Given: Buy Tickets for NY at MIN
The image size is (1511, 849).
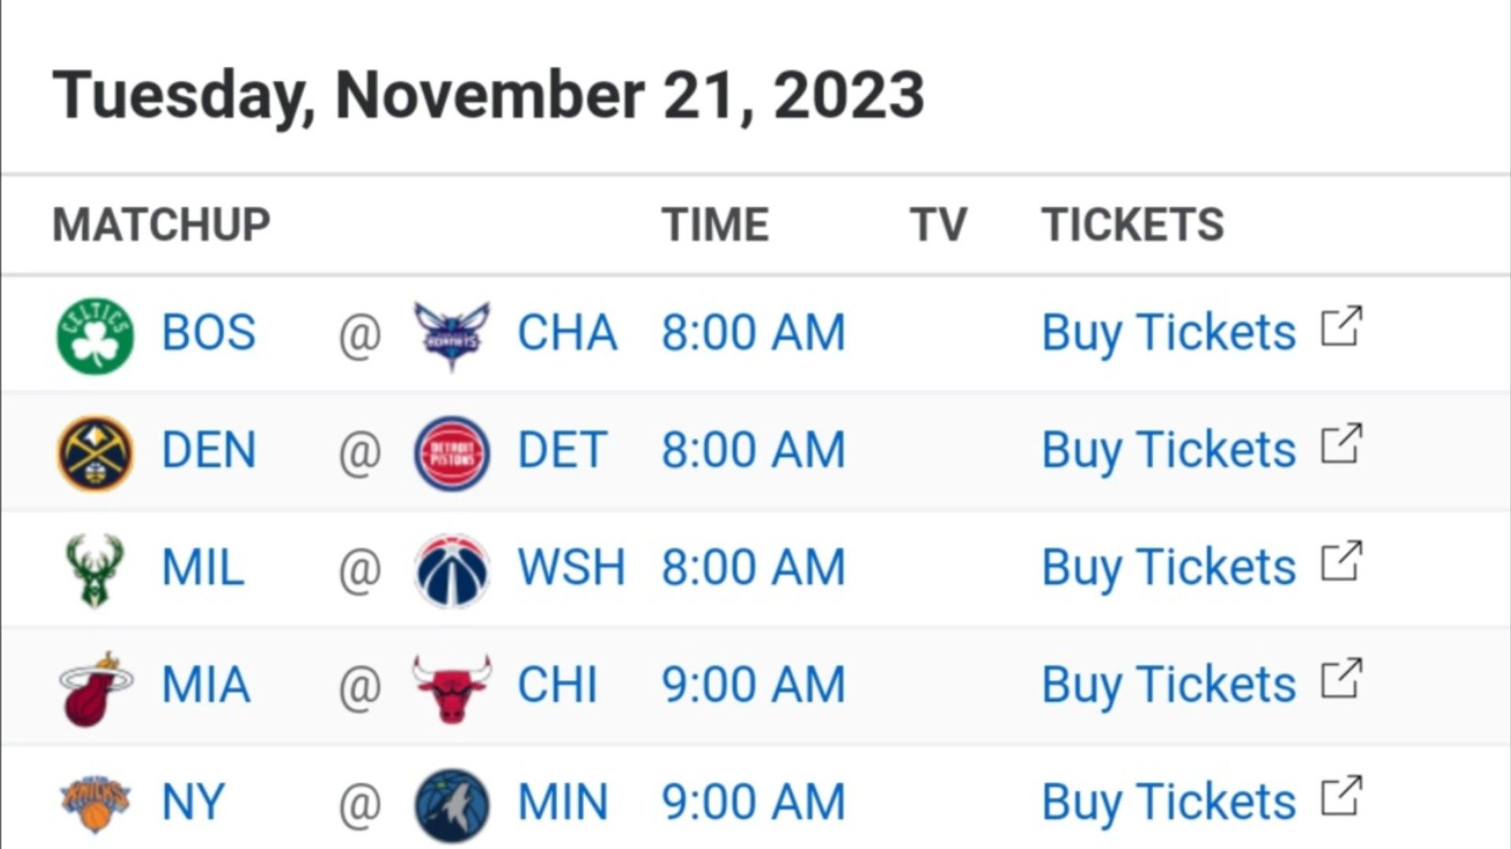Looking at the screenshot, I should [1169, 803].
